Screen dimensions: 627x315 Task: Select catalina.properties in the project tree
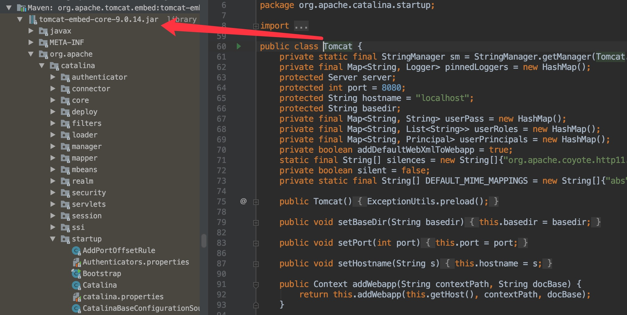point(123,297)
